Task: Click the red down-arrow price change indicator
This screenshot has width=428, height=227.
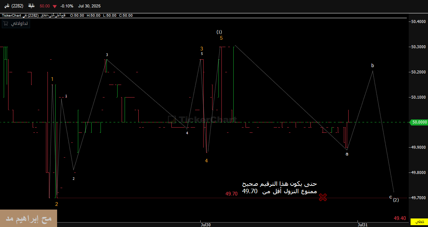Action: (x=55, y=6)
